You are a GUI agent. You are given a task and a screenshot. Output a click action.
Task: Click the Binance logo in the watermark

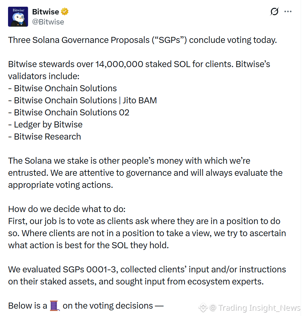click(203, 308)
